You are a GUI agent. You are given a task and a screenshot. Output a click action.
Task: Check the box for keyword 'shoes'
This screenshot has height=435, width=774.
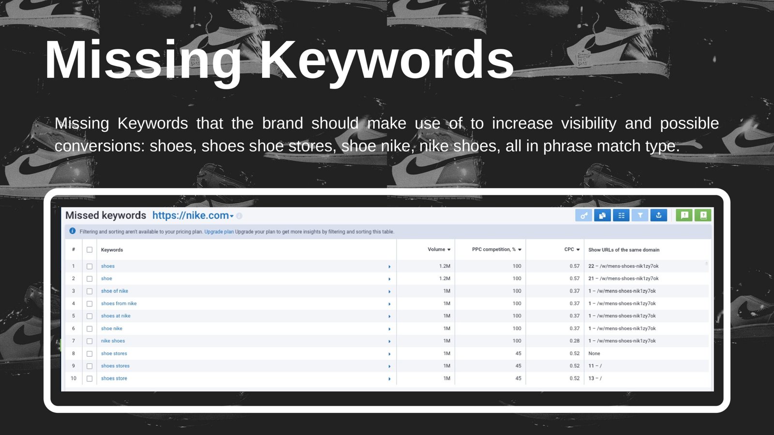(89, 266)
